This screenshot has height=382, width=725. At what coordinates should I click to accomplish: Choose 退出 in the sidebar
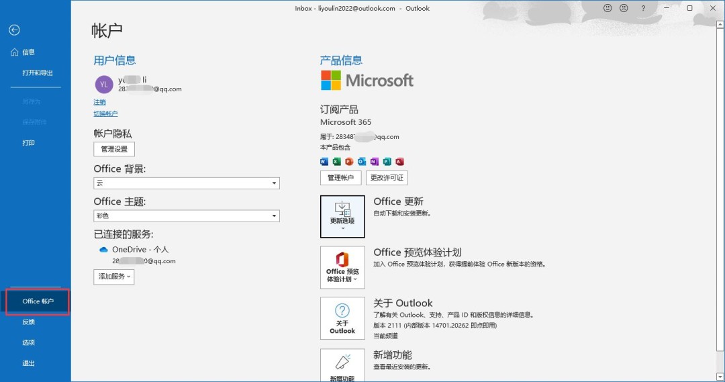tap(29, 363)
